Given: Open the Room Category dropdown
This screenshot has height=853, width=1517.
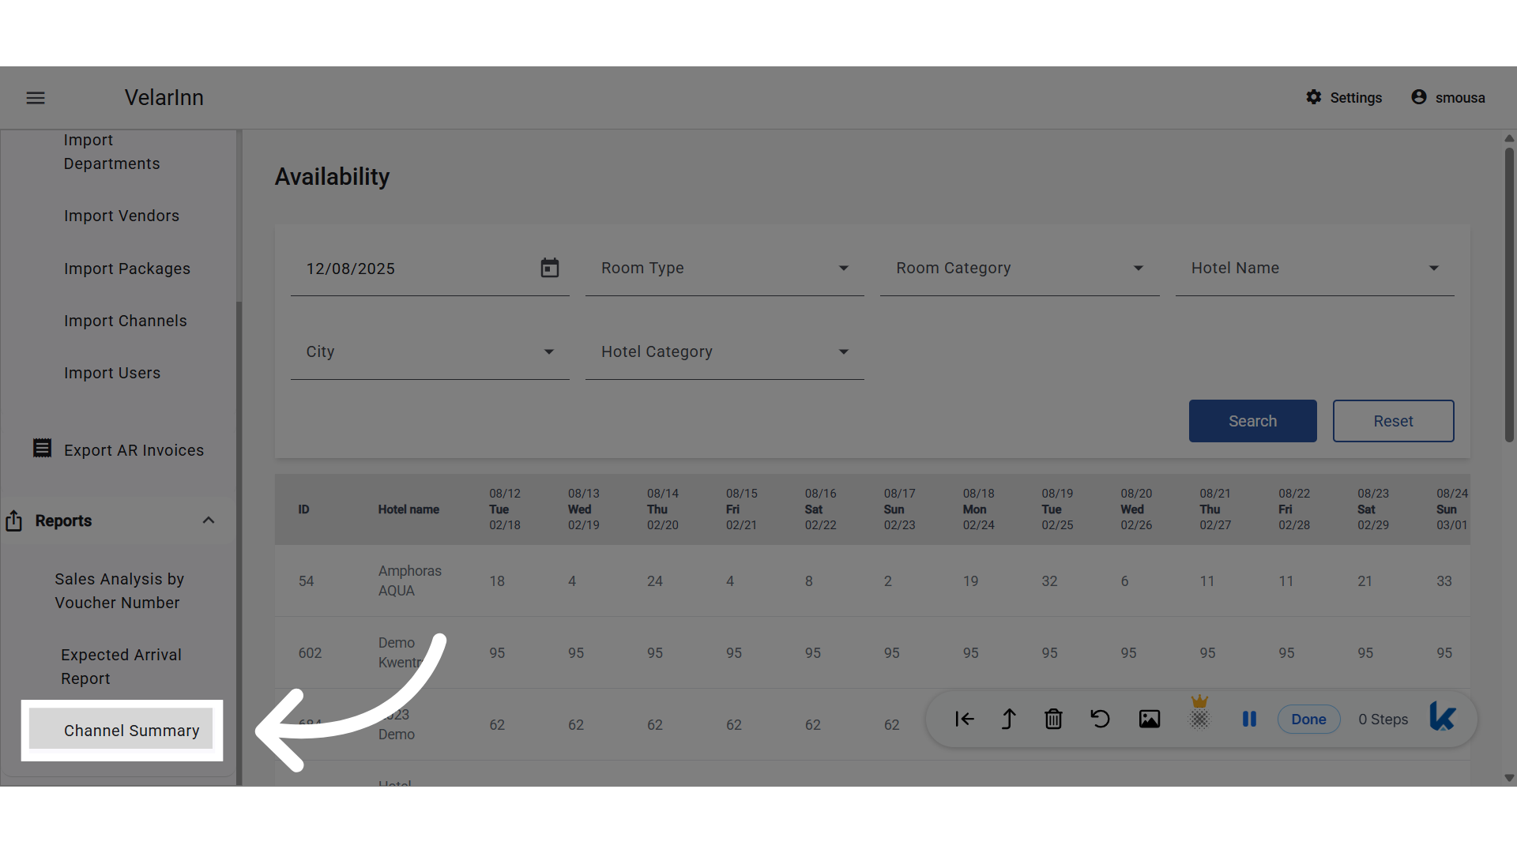Looking at the screenshot, I should pyautogui.click(x=1019, y=269).
